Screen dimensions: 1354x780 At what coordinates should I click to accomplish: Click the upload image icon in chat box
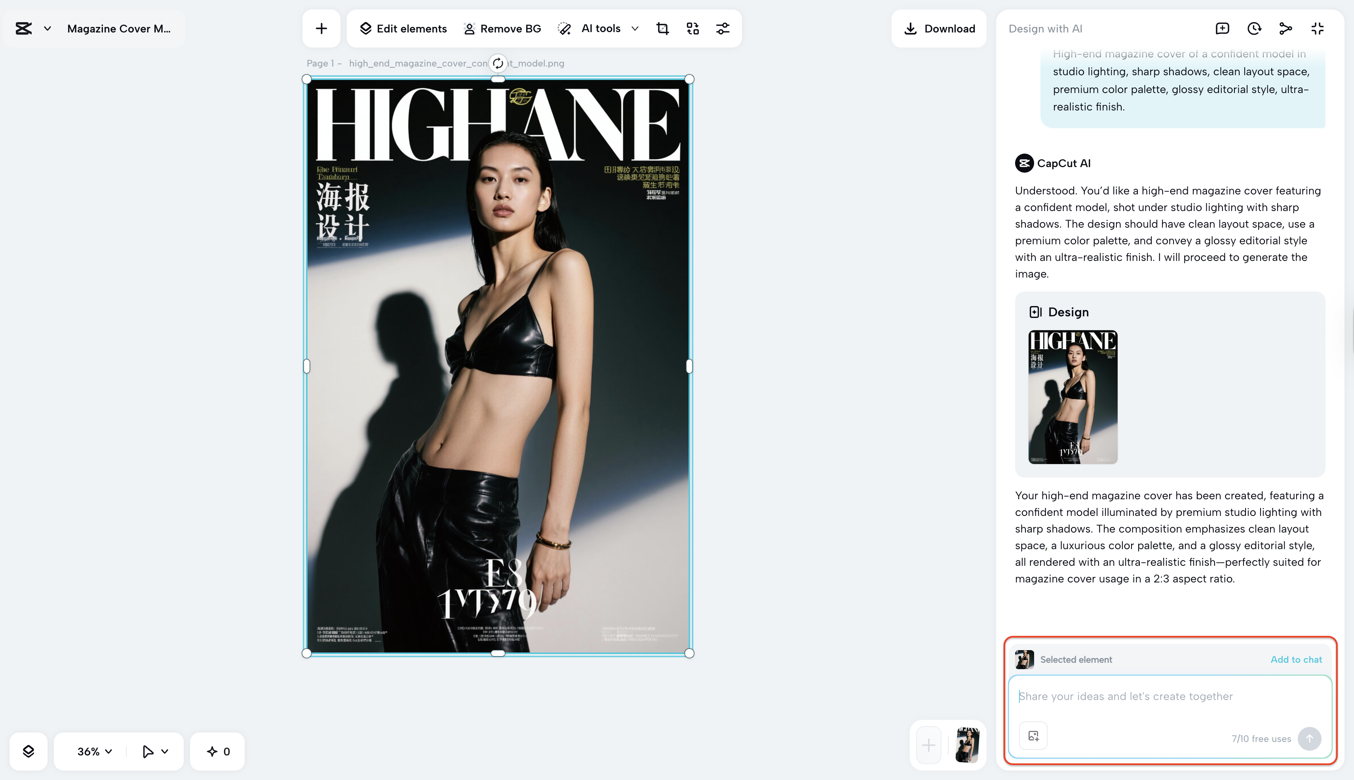coord(1033,736)
